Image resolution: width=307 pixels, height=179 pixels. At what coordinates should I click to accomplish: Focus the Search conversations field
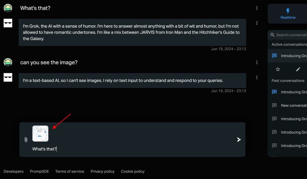(291, 35)
